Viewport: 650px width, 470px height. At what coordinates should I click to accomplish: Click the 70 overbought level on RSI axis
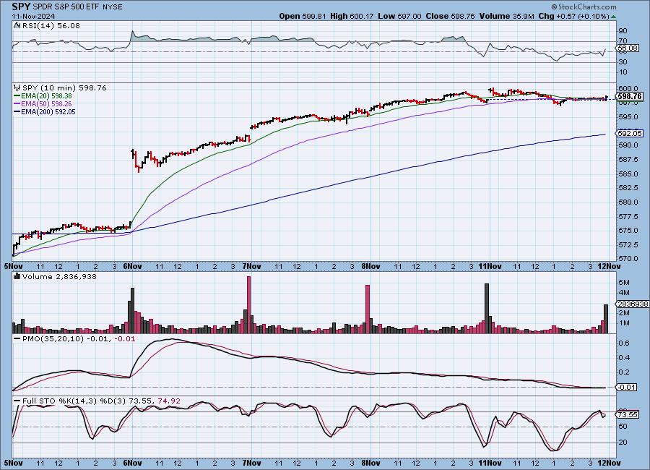coord(623,41)
